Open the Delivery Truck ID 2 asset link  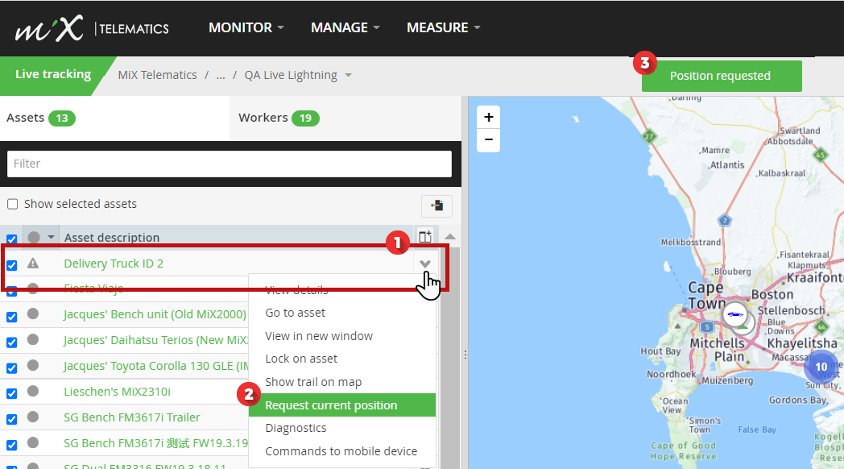[114, 264]
